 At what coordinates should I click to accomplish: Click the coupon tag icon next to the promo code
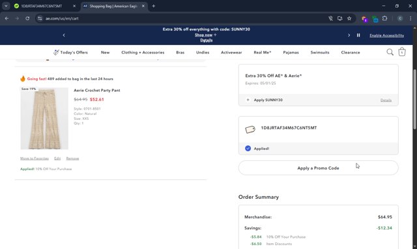click(250, 130)
